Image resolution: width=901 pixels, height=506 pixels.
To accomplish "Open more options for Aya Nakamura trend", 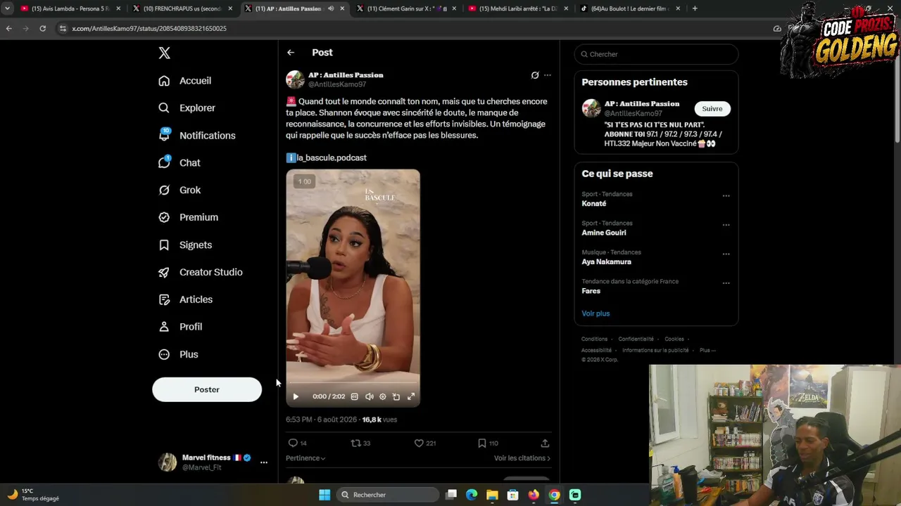I will tap(726, 254).
